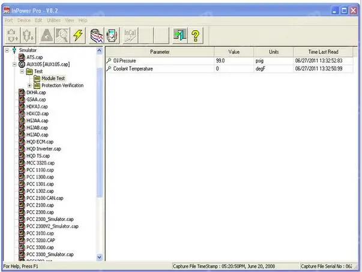Open the Utilities menu
Viewport: 362px width, 272px height.
pos(54,20)
